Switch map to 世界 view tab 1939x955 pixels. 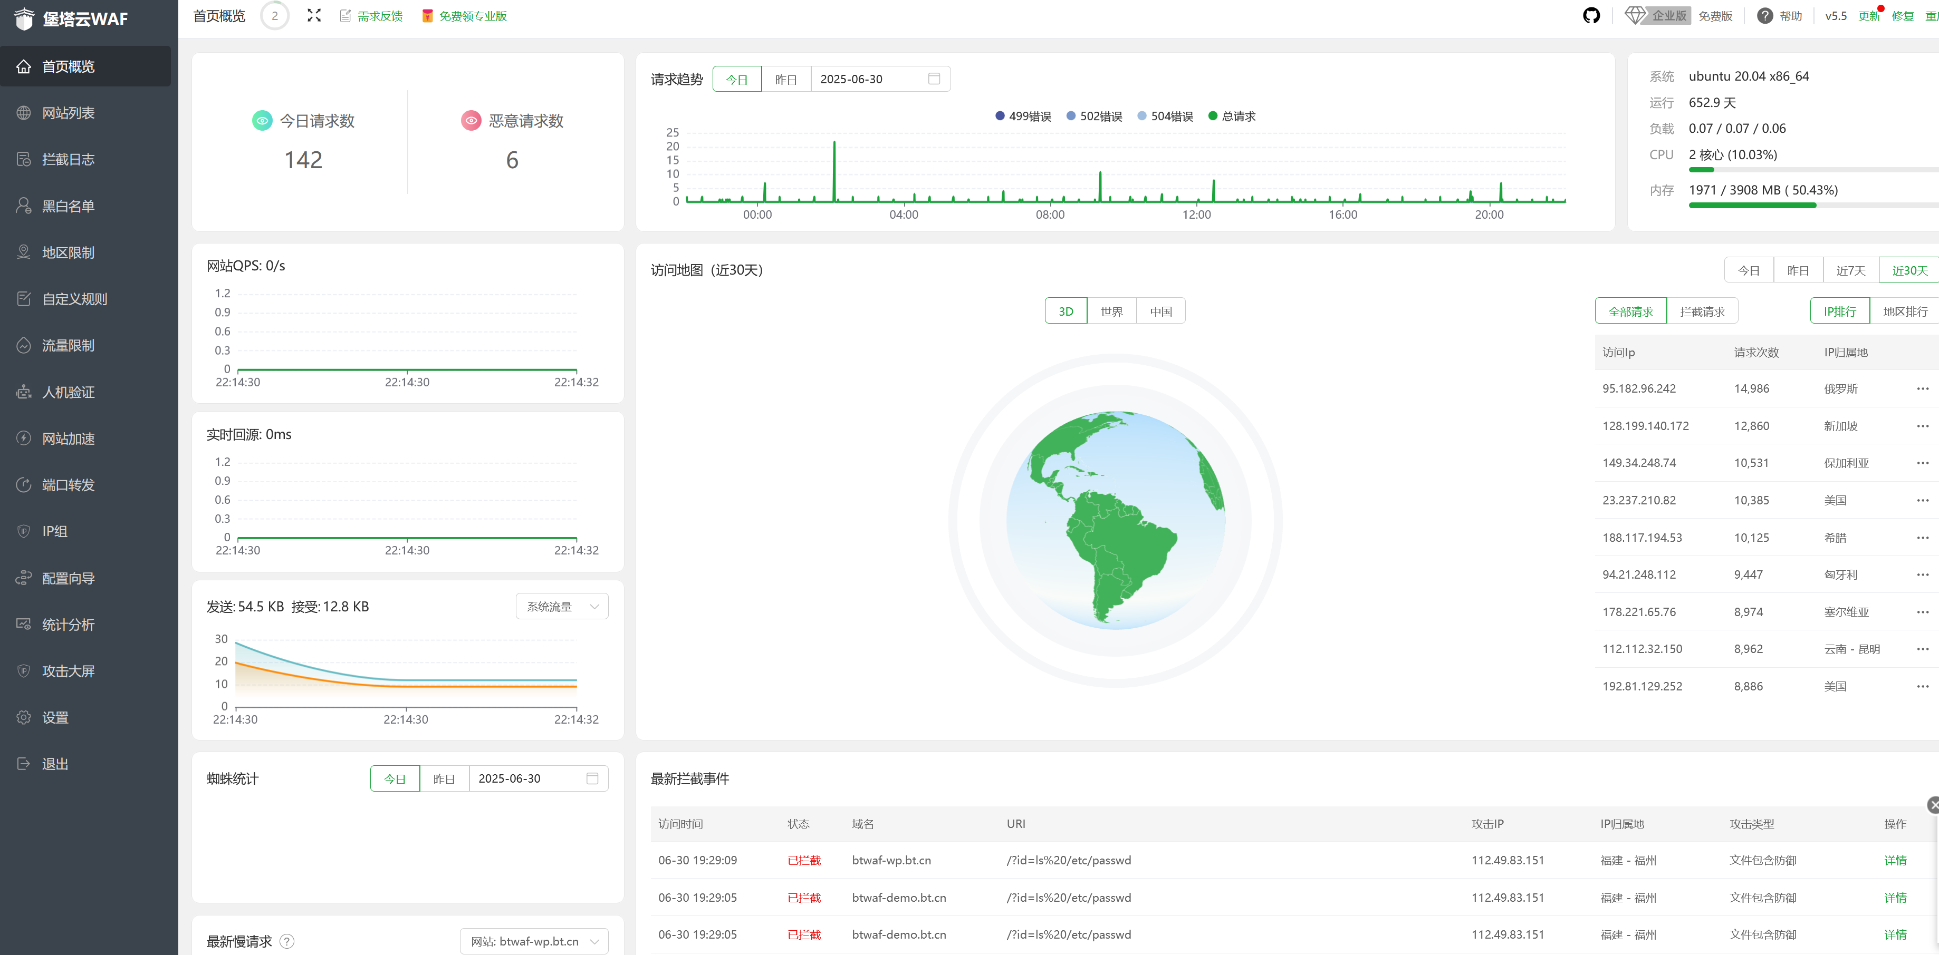click(1112, 311)
